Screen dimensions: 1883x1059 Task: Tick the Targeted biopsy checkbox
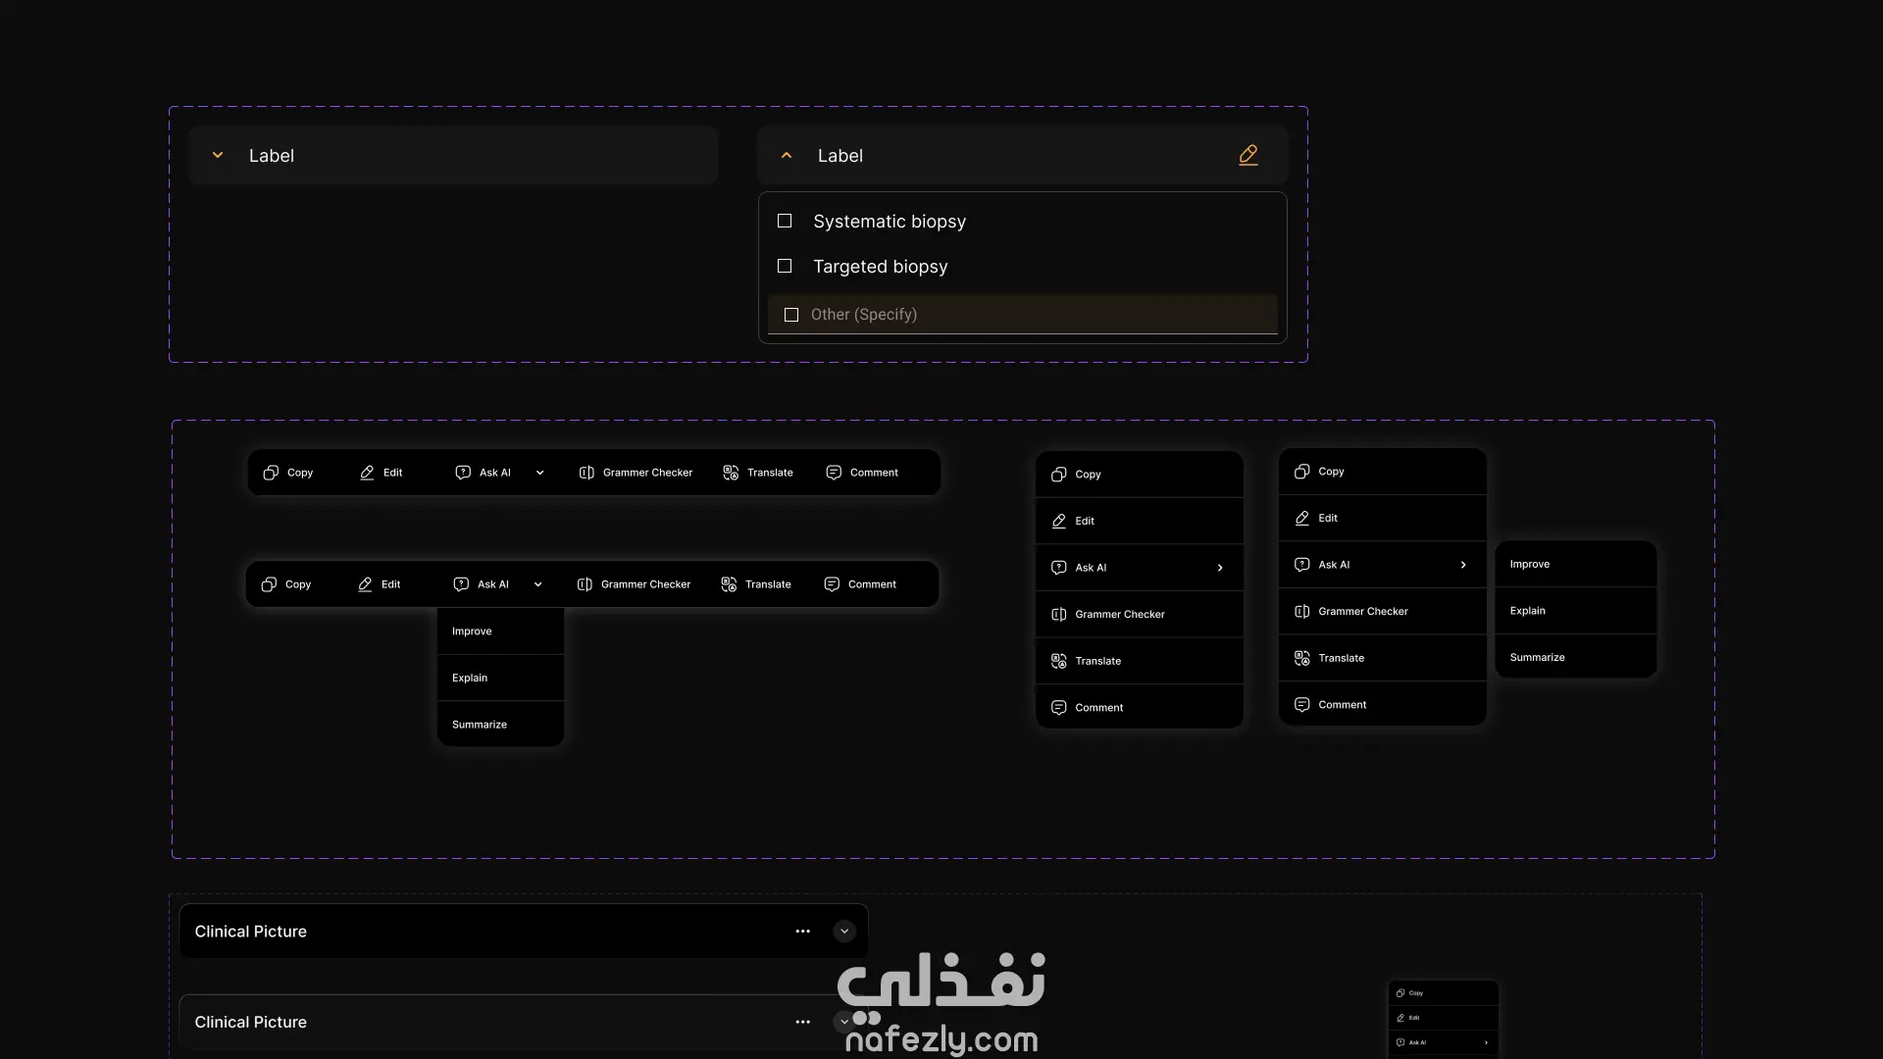(785, 267)
